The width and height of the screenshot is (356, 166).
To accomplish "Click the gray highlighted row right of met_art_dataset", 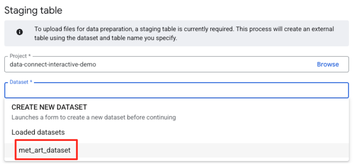I will 213,150.
